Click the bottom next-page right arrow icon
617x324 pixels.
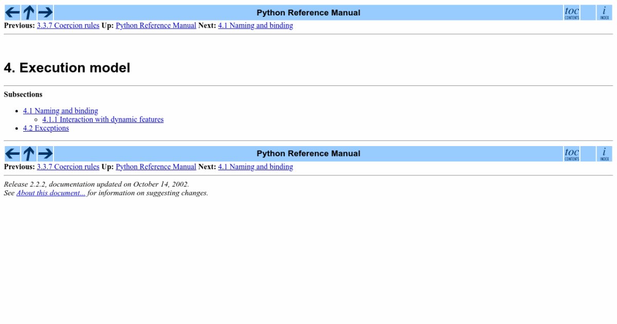45,154
